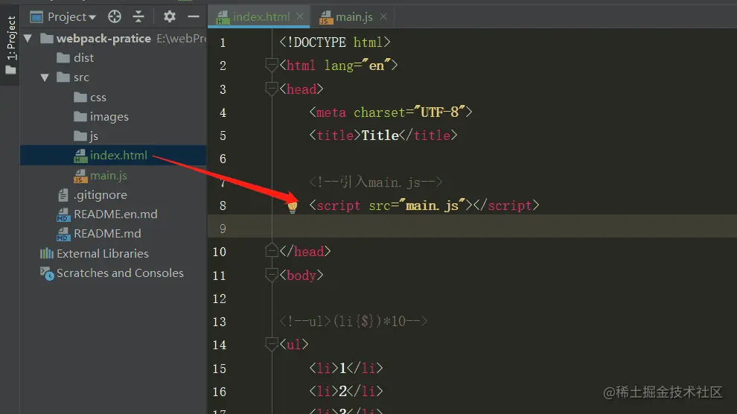This screenshot has height=414, width=737.
Task: Click the README.en.md markdown file icon
Action: pos(63,214)
